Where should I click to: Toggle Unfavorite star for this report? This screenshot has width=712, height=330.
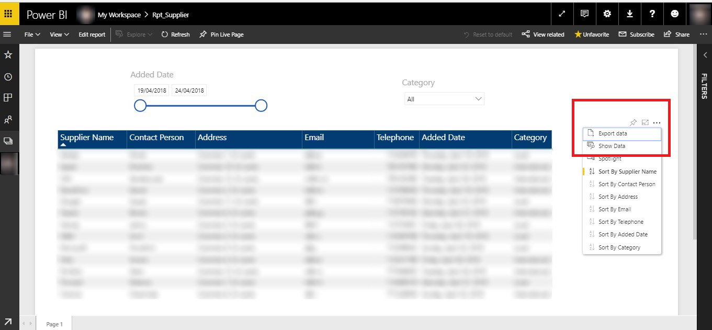[x=592, y=35]
